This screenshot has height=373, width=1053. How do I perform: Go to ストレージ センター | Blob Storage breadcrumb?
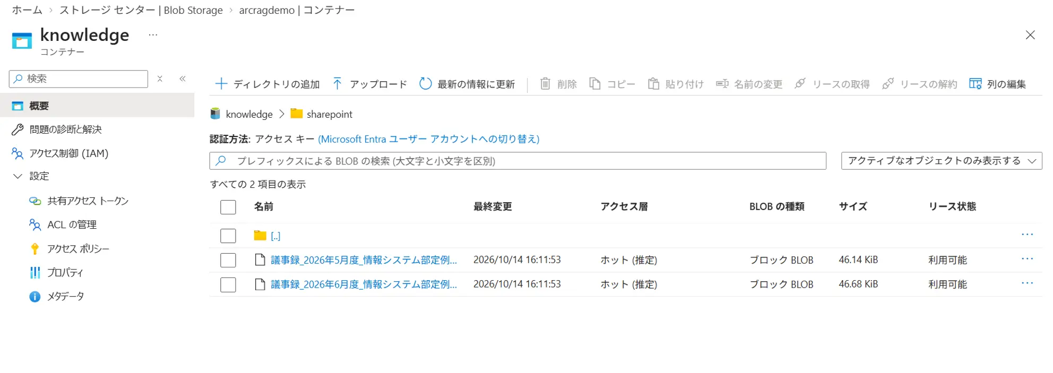point(141,10)
